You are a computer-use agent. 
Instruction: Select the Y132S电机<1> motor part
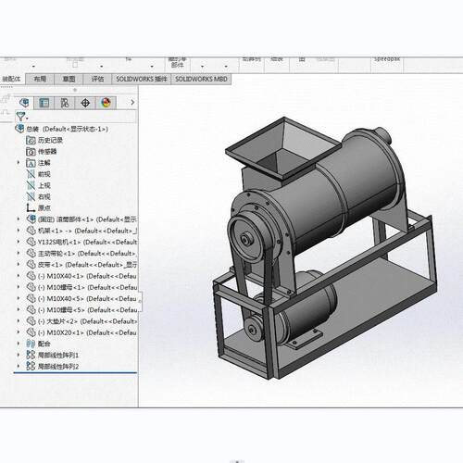click(81, 242)
